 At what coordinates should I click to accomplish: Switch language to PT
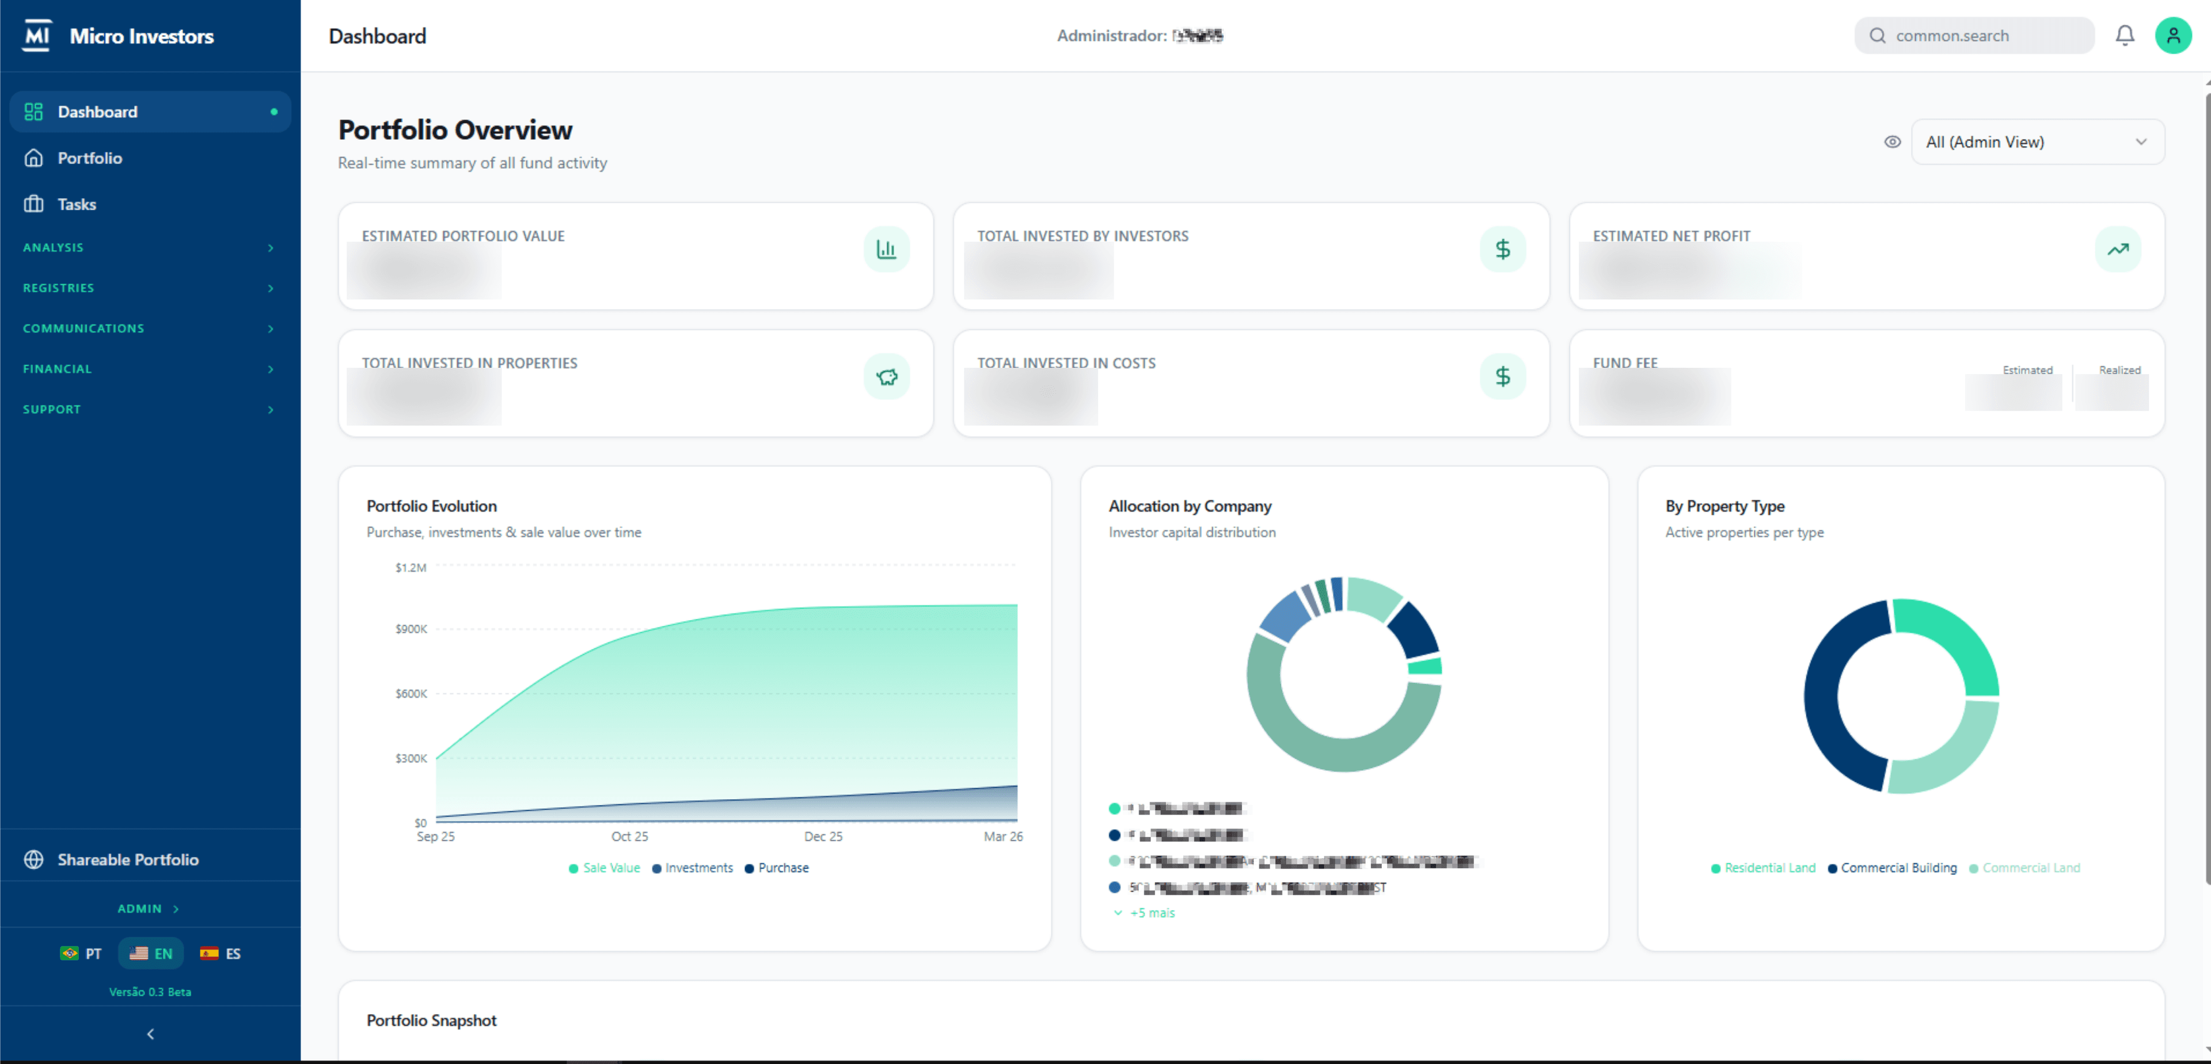(x=82, y=953)
